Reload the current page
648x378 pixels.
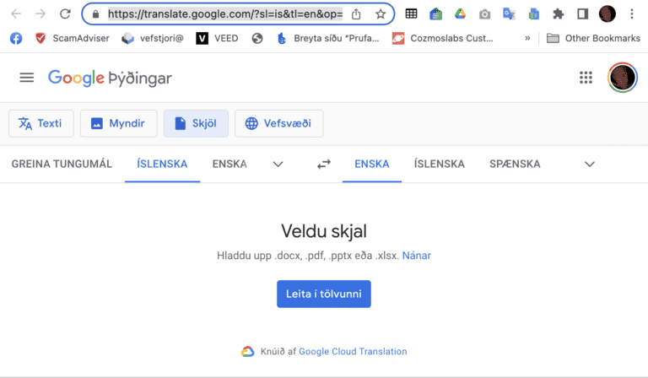pos(65,14)
